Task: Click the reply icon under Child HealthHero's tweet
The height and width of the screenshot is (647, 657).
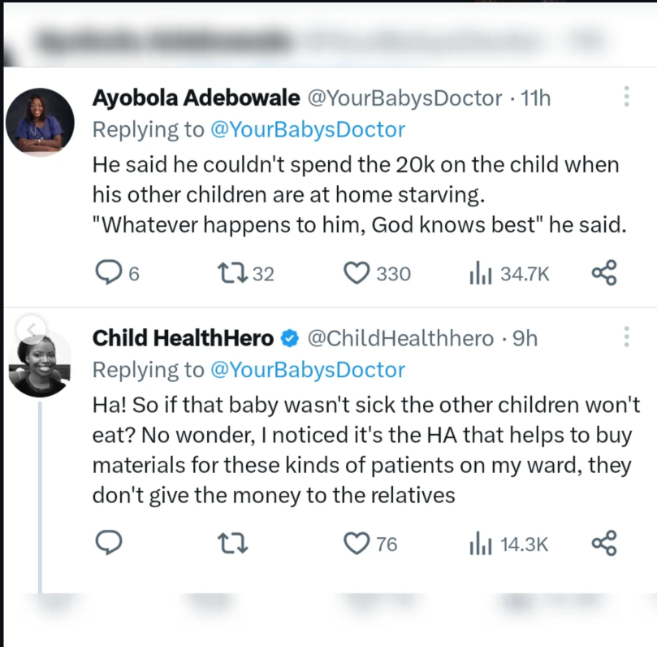Action: [x=108, y=544]
